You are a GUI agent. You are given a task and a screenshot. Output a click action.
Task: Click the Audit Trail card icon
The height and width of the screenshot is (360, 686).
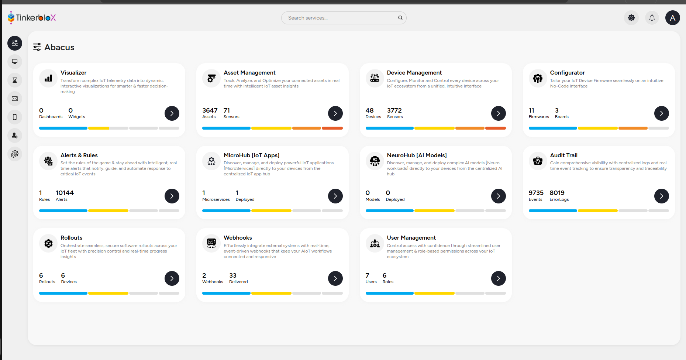pyautogui.click(x=538, y=161)
